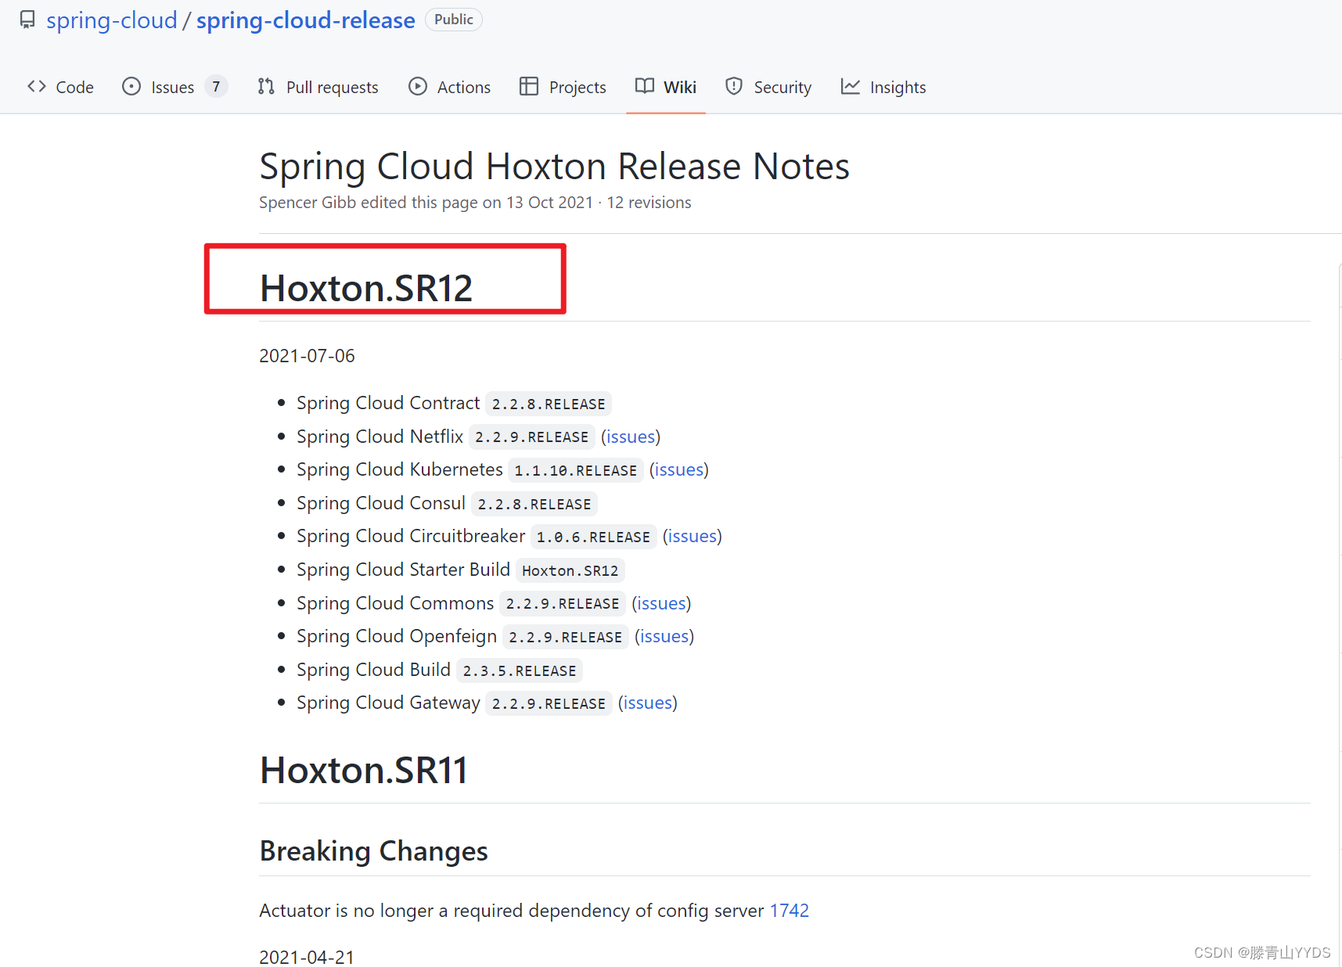Open issues link for Spring Cloud Kubernetes
Screen dimensions: 1342x967
click(x=679, y=469)
